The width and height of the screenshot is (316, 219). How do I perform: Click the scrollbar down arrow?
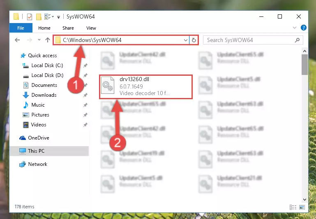(x=304, y=199)
